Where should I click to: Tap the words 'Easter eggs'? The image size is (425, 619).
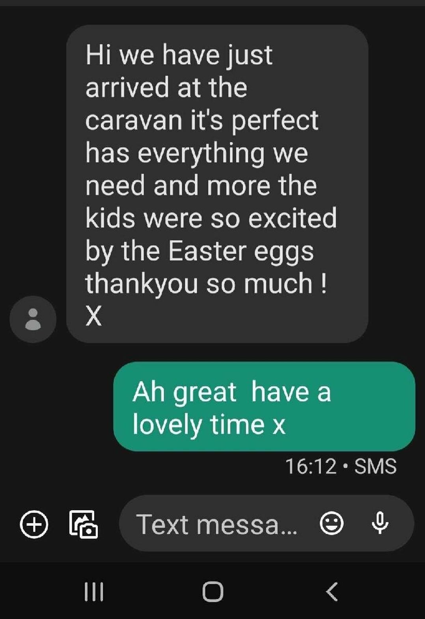[x=241, y=252]
